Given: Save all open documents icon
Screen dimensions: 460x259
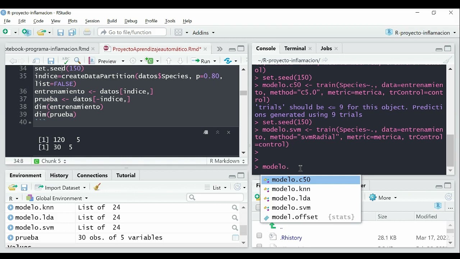Looking at the screenshot, I should [72, 32].
